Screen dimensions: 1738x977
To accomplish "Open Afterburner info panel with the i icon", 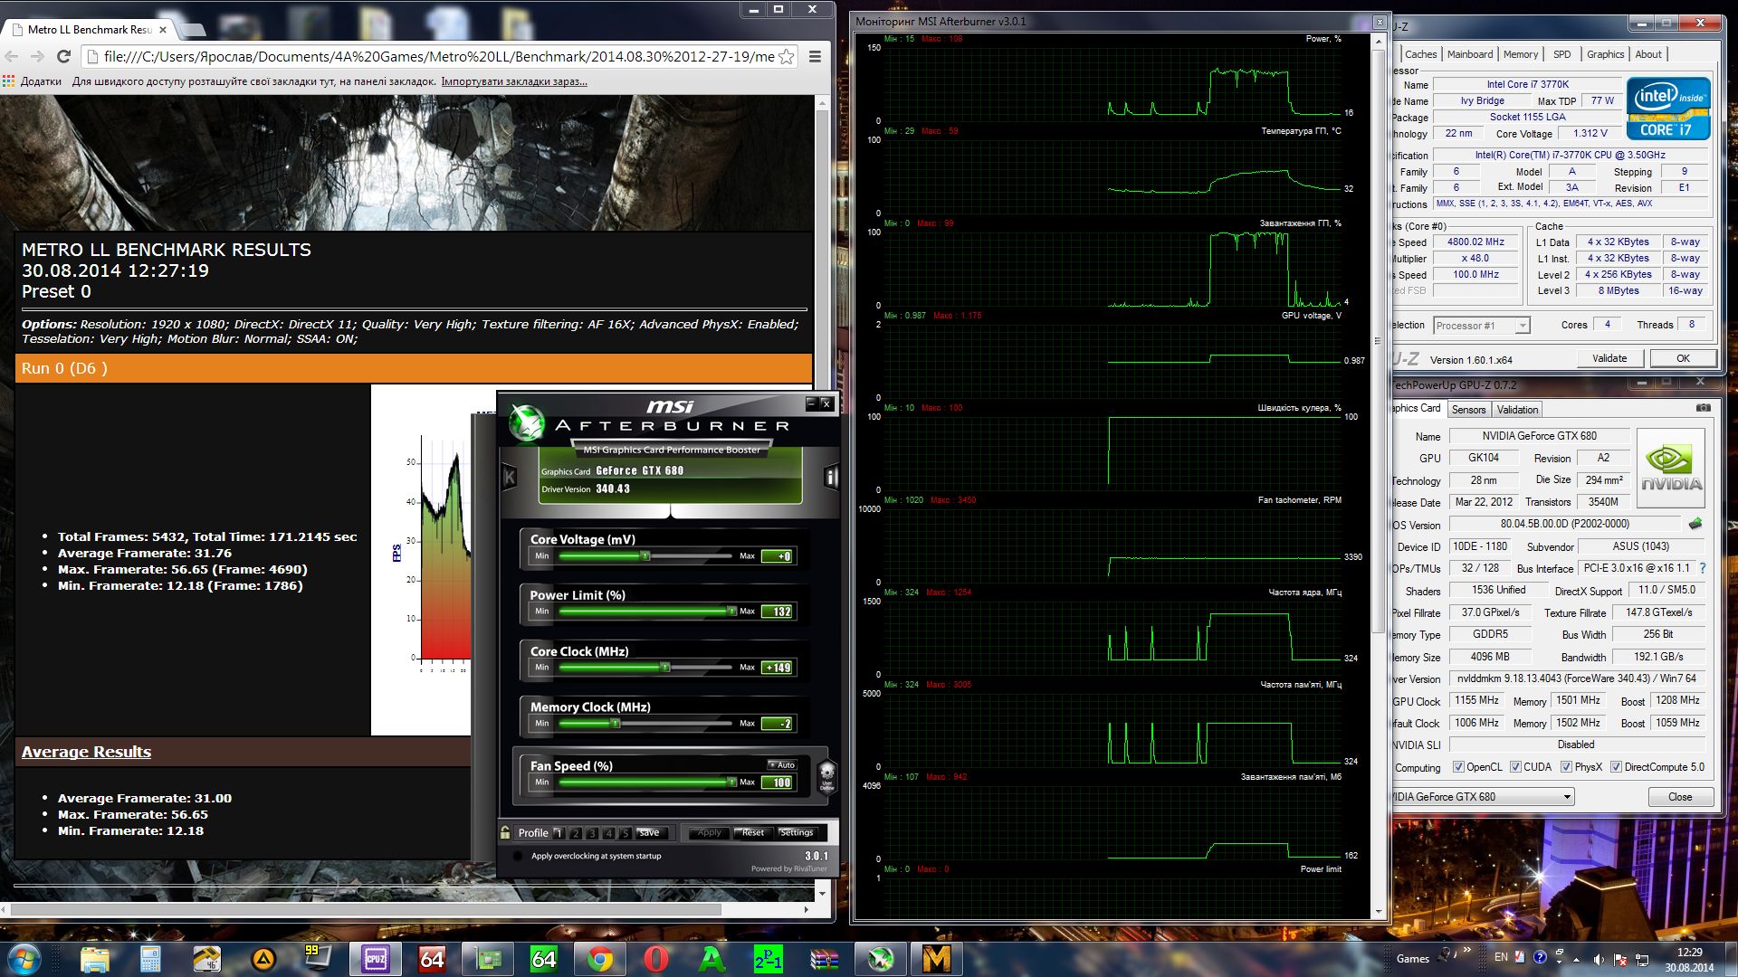I will coord(831,477).
